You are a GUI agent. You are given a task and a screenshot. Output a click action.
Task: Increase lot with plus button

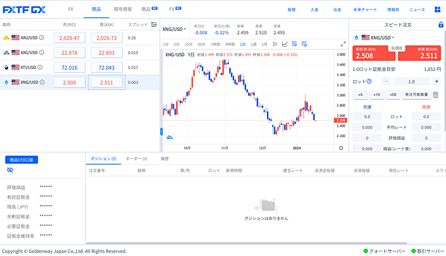point(437,81)
